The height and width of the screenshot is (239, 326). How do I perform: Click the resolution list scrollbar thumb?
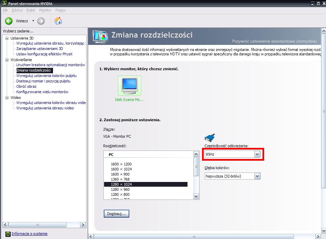tap(196, 167)
